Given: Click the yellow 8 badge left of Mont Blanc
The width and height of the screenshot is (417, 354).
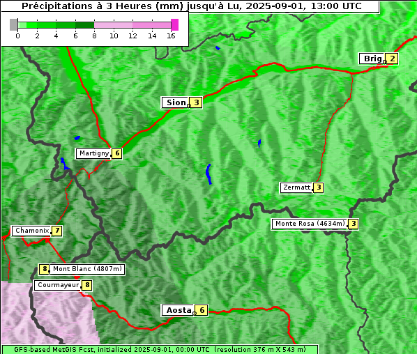Looking at the screenshot, I should [x=44, y=269].
